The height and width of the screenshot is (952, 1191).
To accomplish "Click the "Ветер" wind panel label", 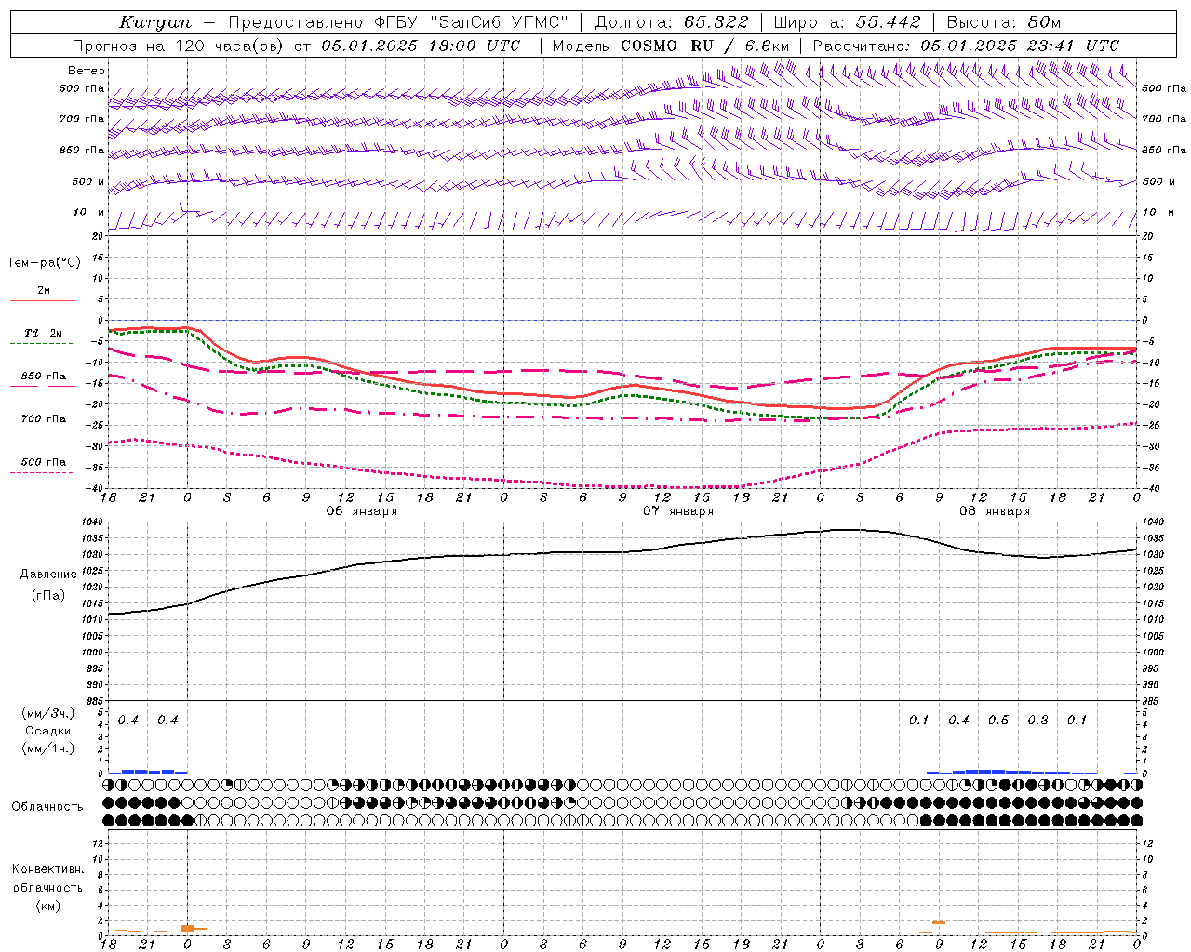I will click(87, 71).
